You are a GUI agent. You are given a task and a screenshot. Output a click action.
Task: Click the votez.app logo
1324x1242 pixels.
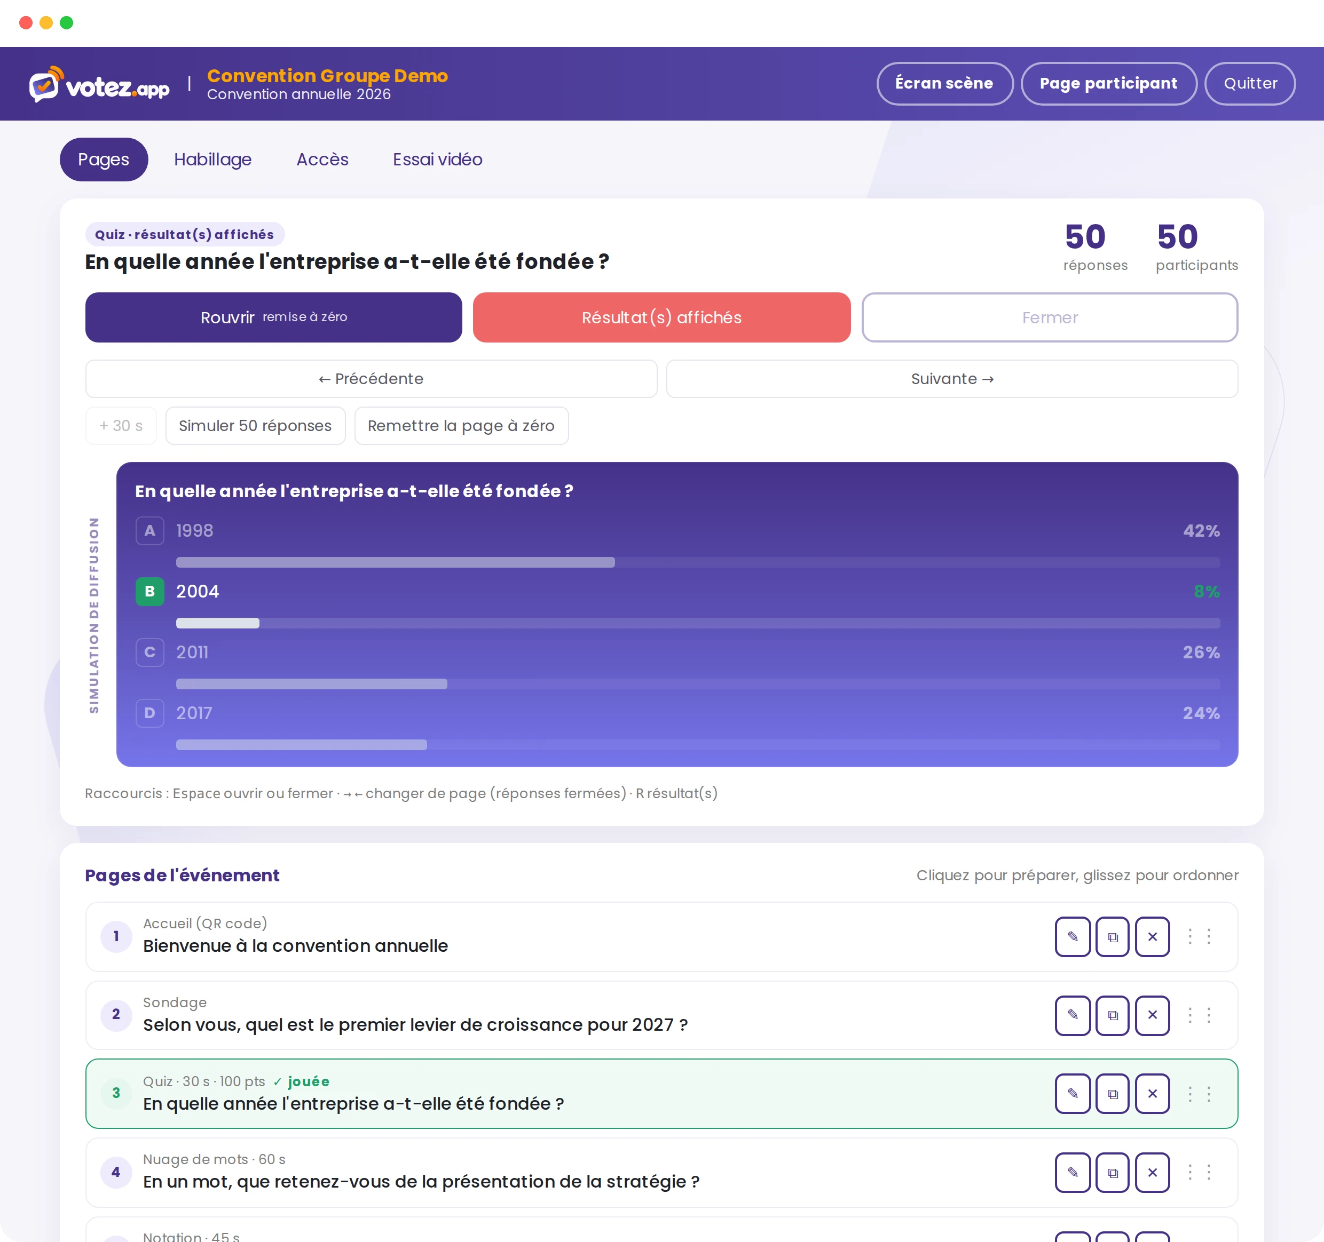click(99, 84)
